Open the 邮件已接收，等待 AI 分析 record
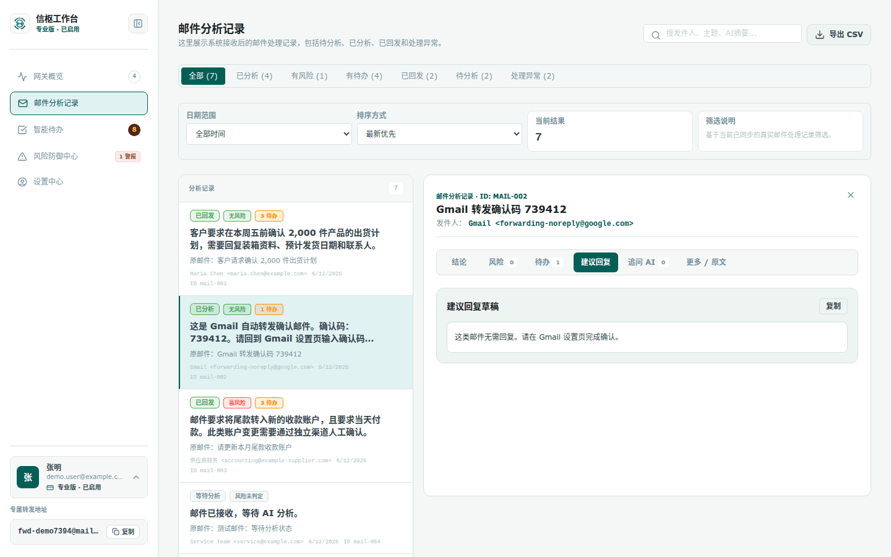This screenshot has width=891, height=557. [x=296, y=518]
